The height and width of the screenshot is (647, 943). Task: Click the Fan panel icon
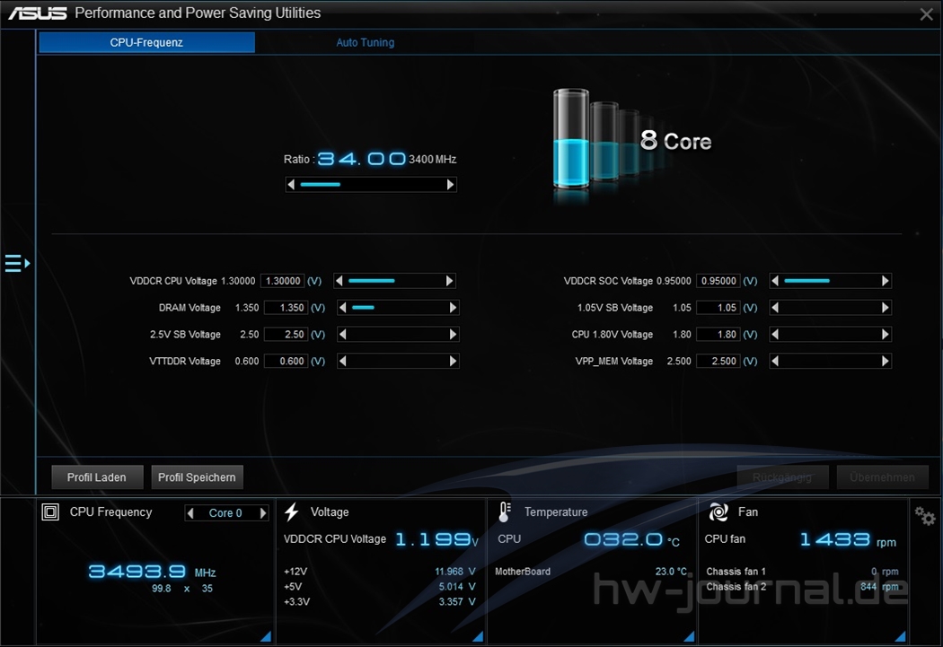point(718,511)
